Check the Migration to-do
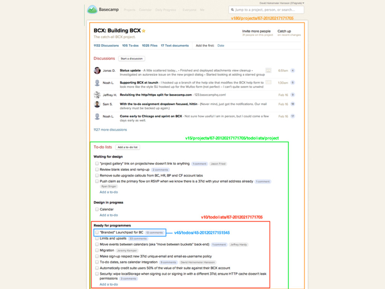 (x=97, y=250)
